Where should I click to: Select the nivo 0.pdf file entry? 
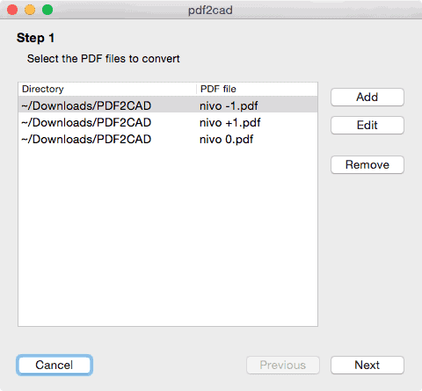(x=226, y=139)
